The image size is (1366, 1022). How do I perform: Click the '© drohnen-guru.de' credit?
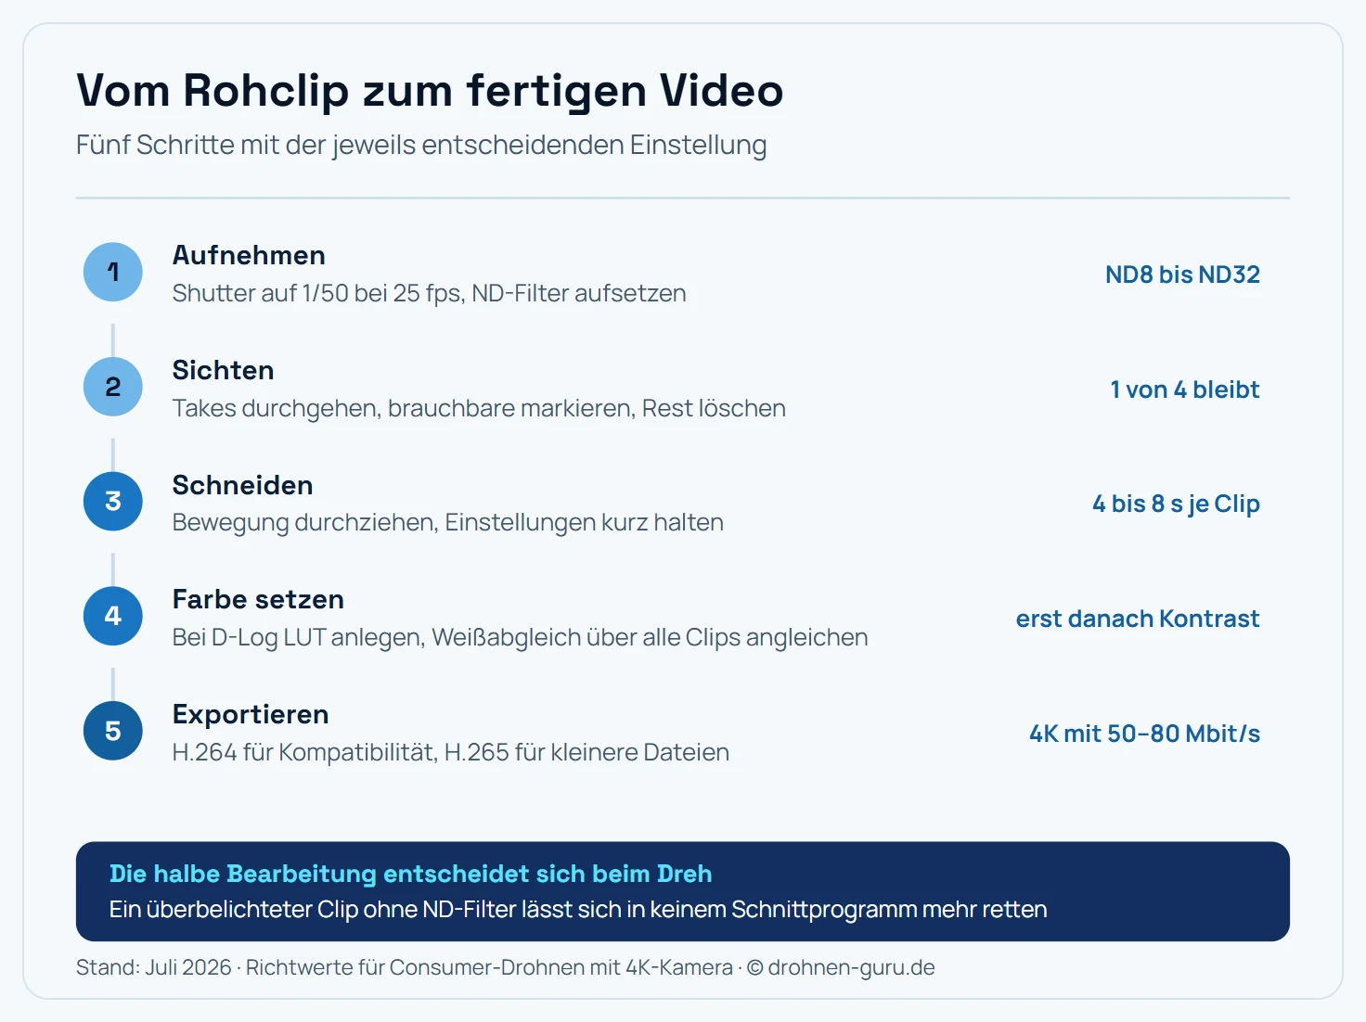841,967
